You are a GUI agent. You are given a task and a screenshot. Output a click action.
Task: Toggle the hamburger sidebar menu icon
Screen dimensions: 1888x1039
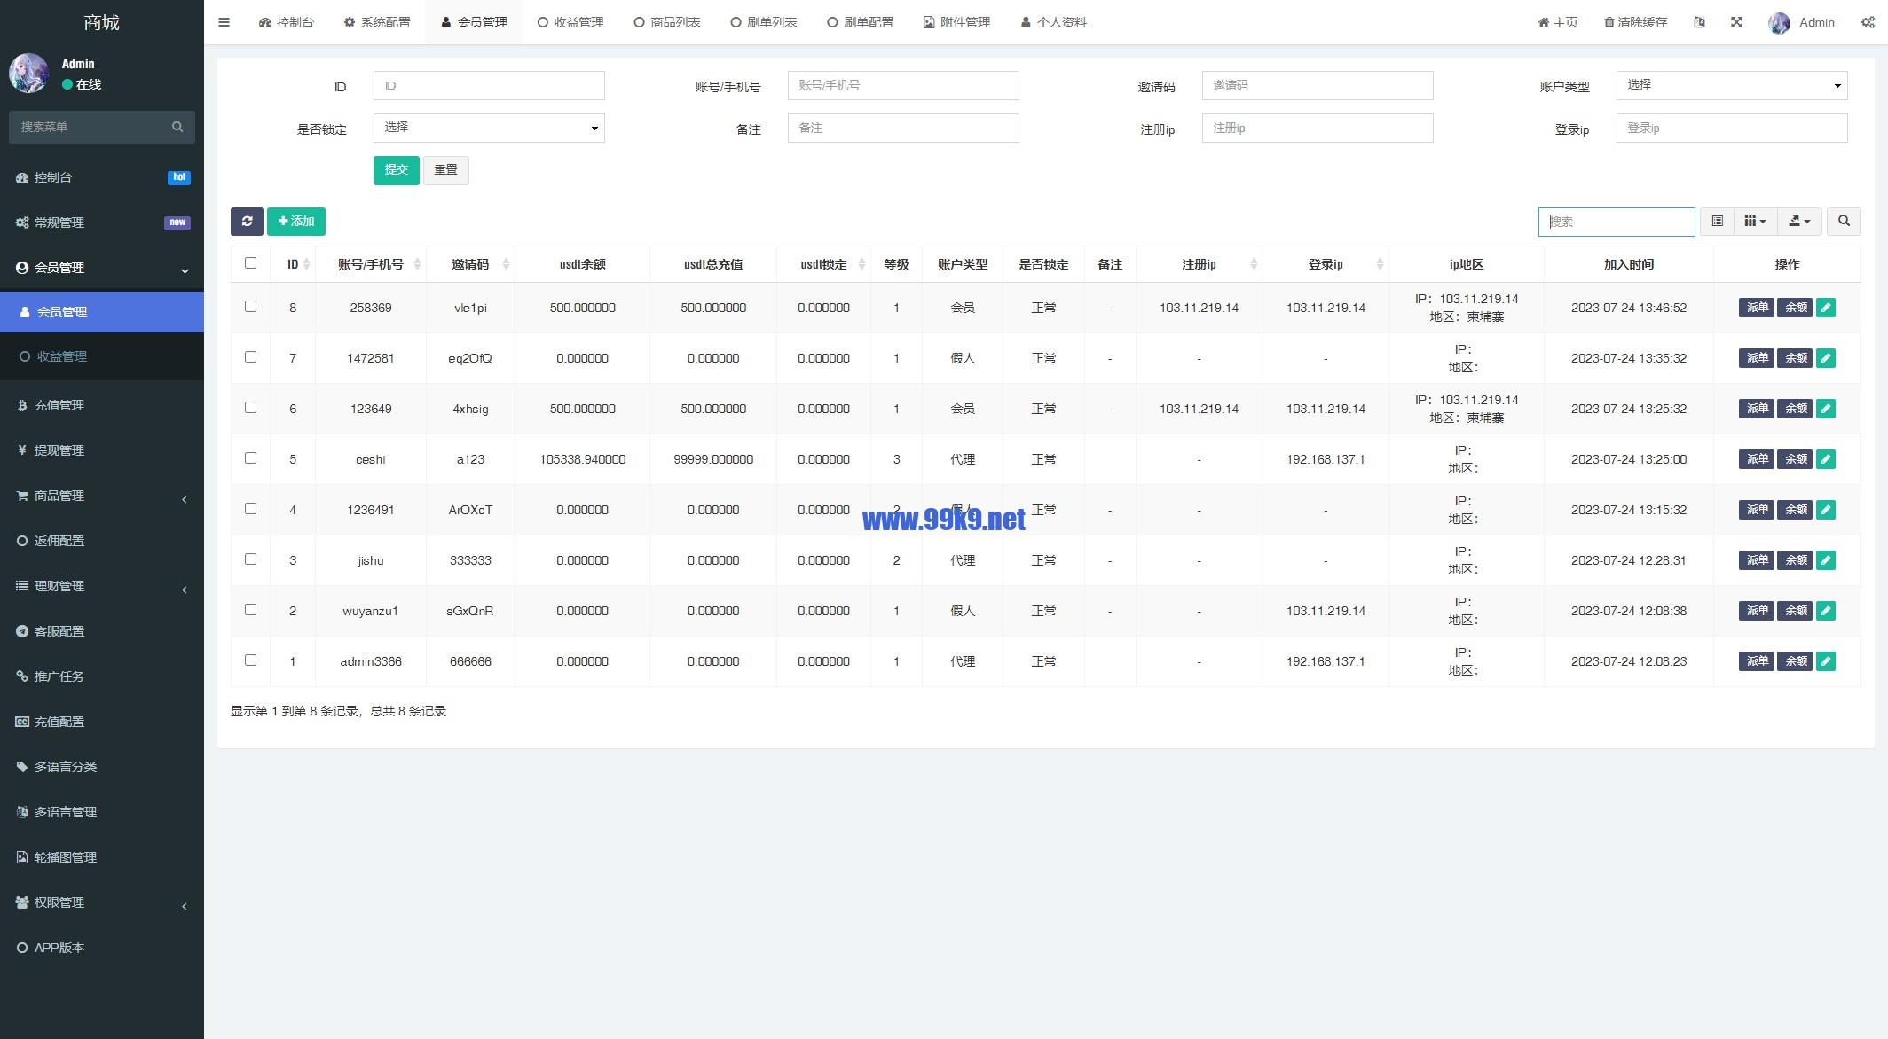click(x=224, y=22)
